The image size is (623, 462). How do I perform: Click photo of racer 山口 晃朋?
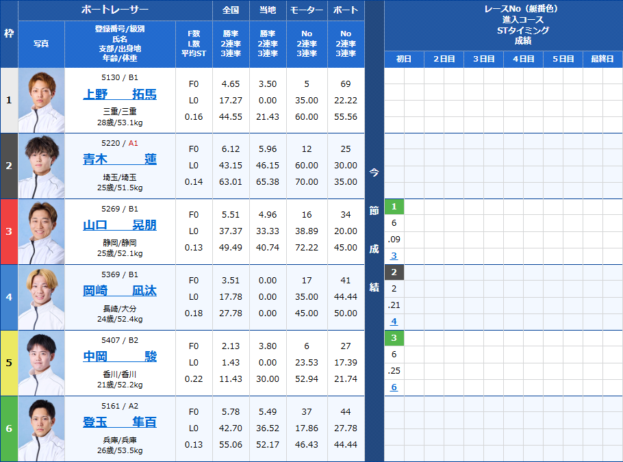tap(41, 231)
